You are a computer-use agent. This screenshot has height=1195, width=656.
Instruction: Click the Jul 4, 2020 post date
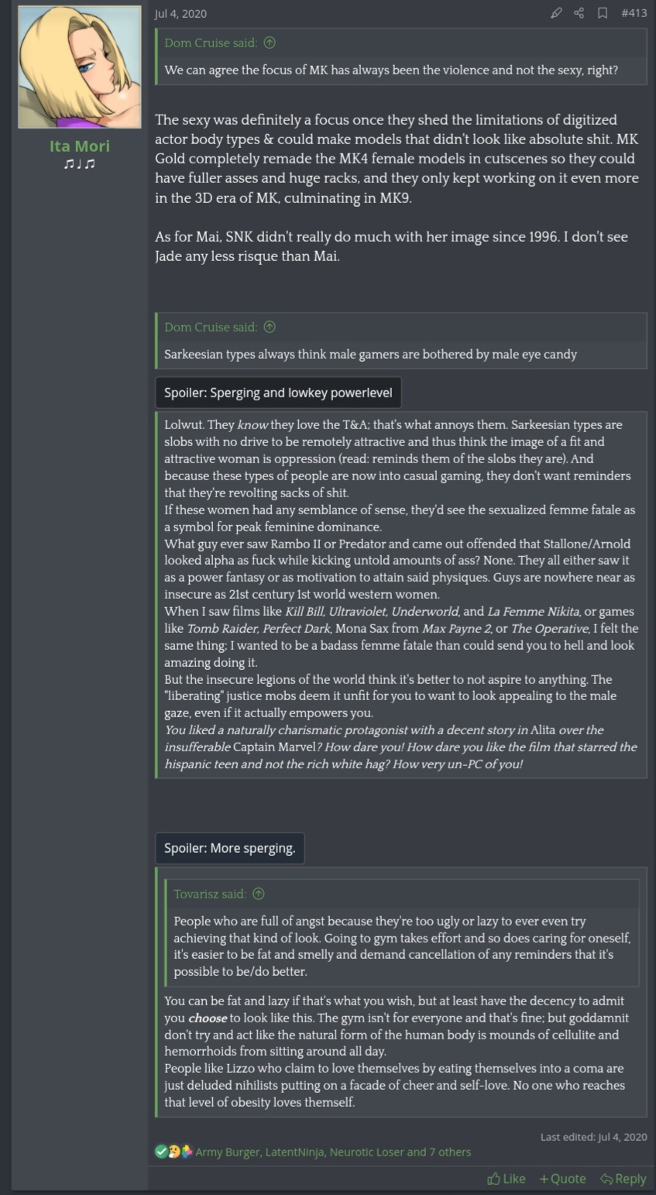pyautogui.click(x=180, y=13)
